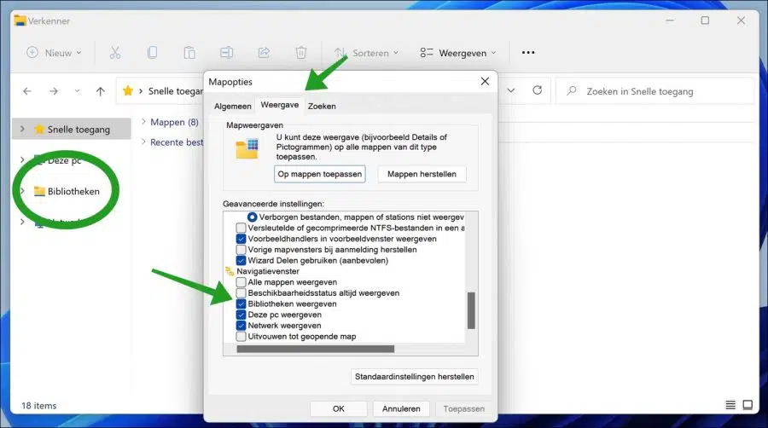Switch to the Algemeen tab
Image resolution: width=768 pixels, height=428 pixels.
coord(233,106)
